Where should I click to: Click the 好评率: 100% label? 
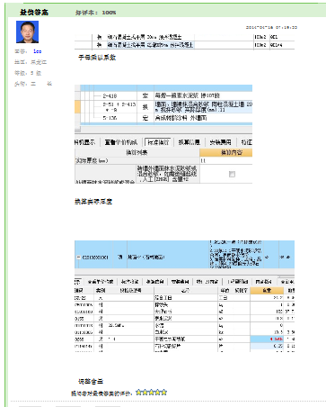(x=95, y=13)
